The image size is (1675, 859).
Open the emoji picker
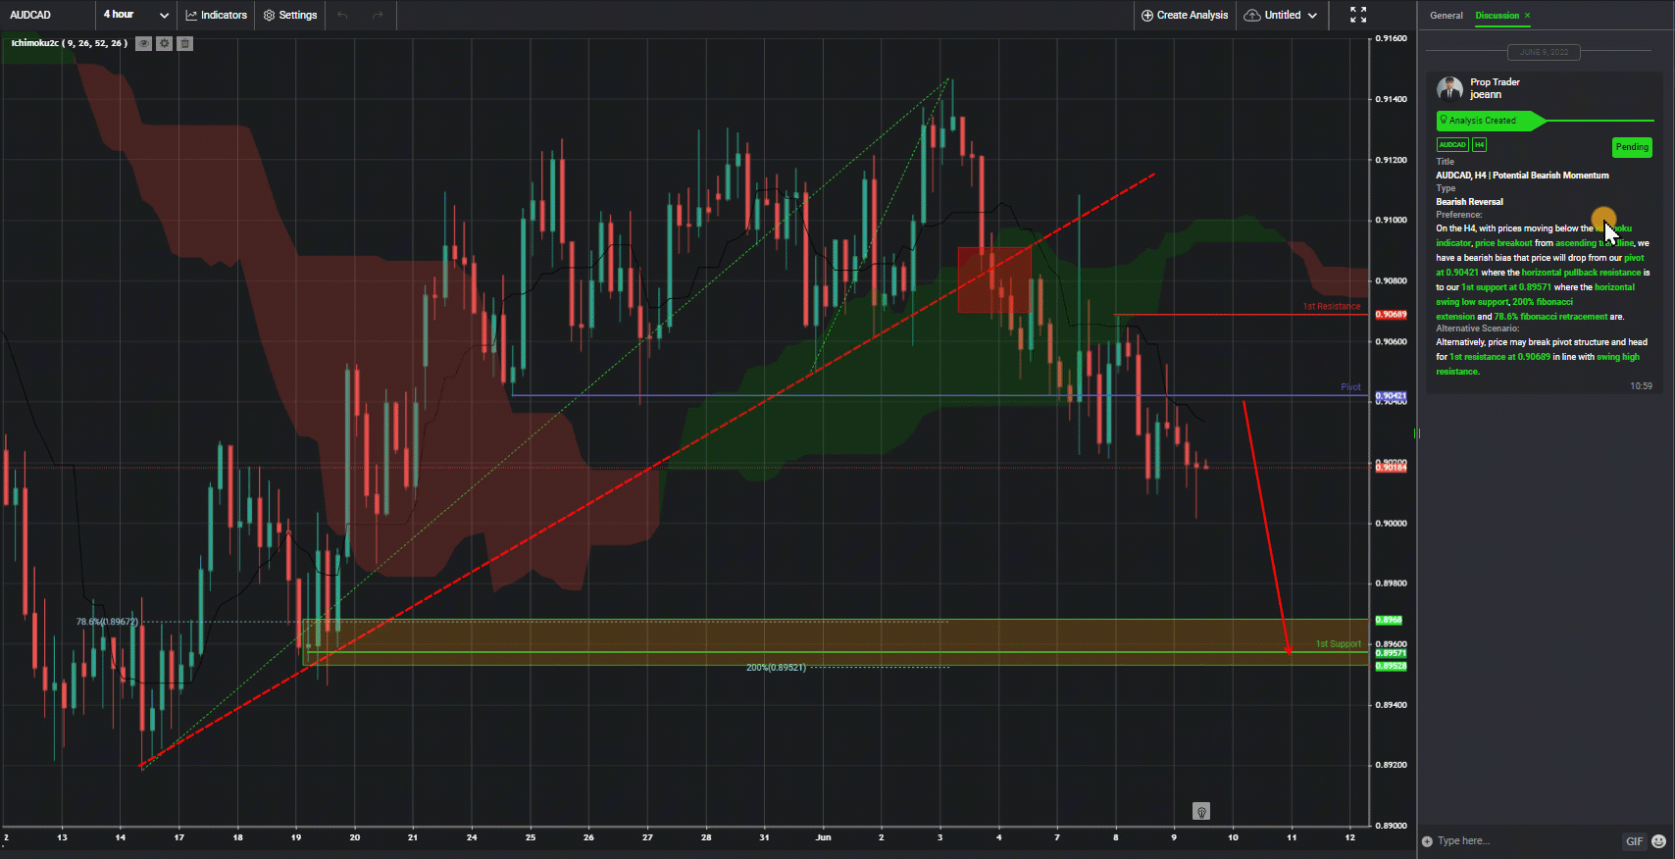1658,841
